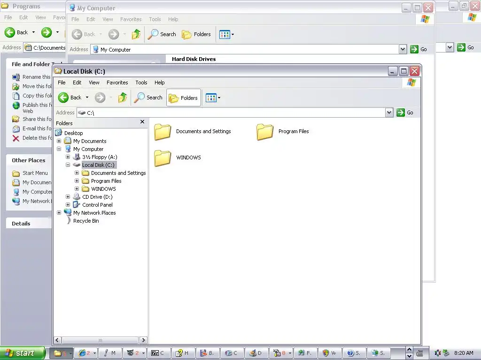
Task: Click the keyboard icon by system tray
Action: (419, 353)
